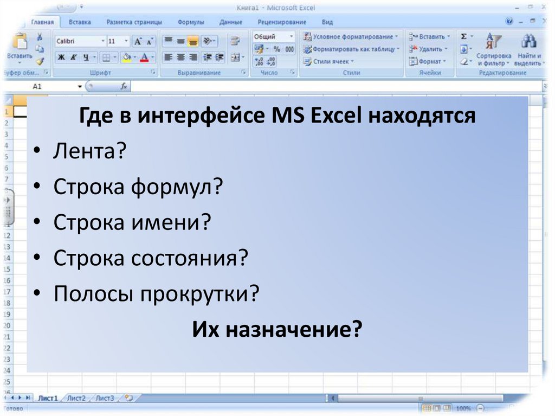The height and width of the screenshot is (416, 555).
Task: Click the Borders icon
Action: click(106, 57)
